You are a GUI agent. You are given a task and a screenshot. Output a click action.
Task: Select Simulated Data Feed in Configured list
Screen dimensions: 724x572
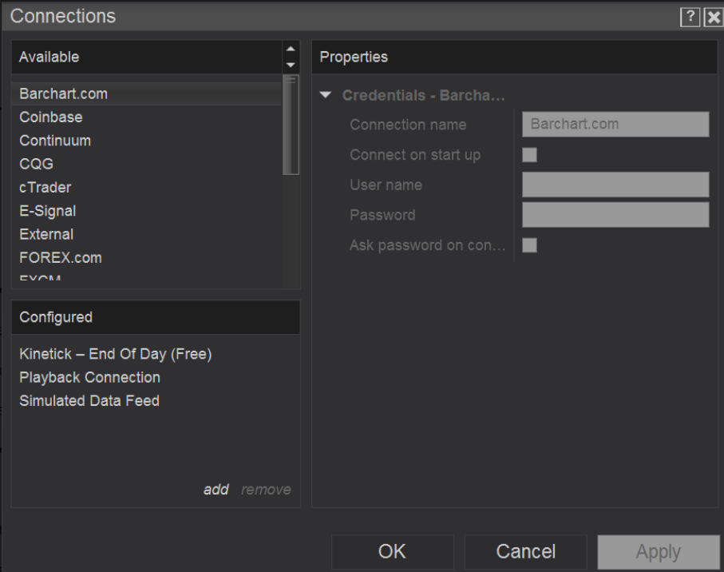[x=89, y=400]
